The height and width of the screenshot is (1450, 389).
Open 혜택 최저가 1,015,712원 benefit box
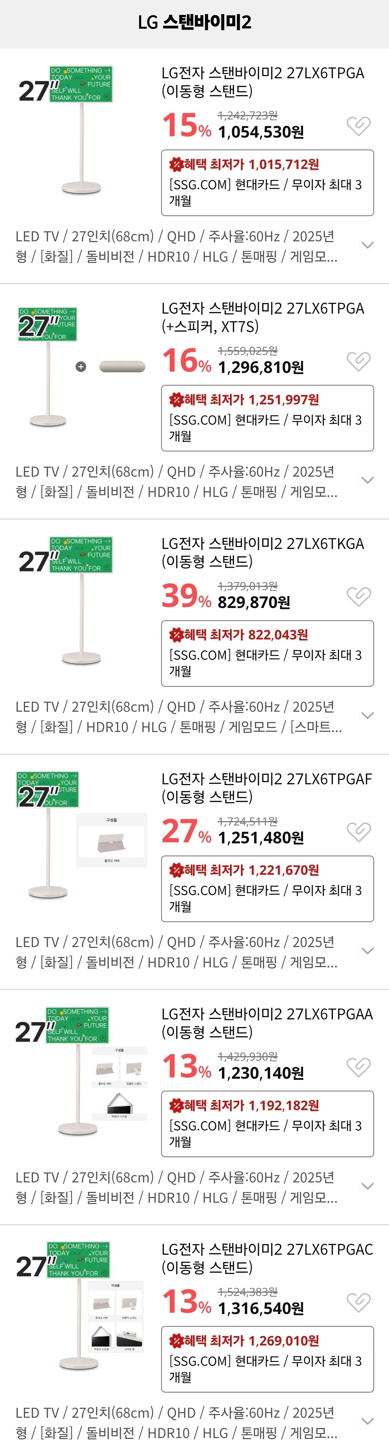click(x=268, y=183)
